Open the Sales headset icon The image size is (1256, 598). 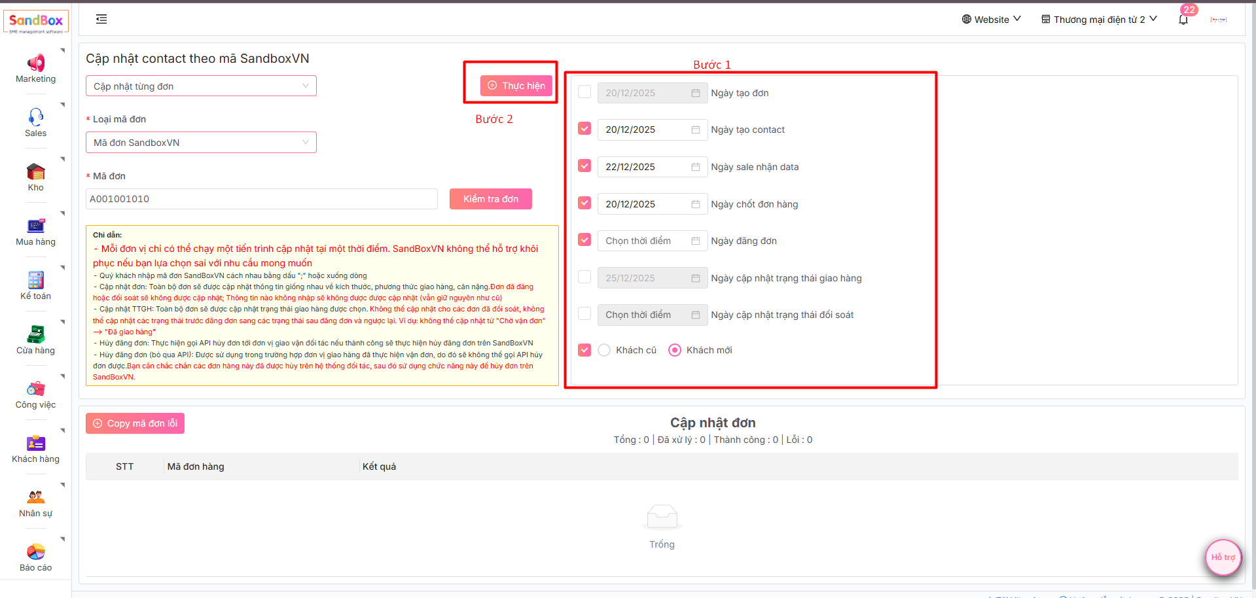point(35,118)
